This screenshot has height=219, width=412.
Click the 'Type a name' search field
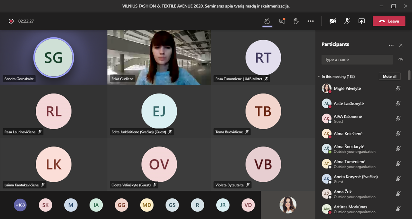click(x=357, y=59)
